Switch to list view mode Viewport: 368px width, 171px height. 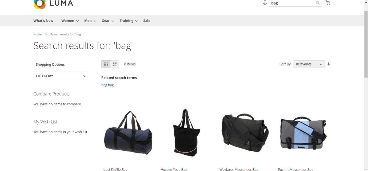coord(115,64)
